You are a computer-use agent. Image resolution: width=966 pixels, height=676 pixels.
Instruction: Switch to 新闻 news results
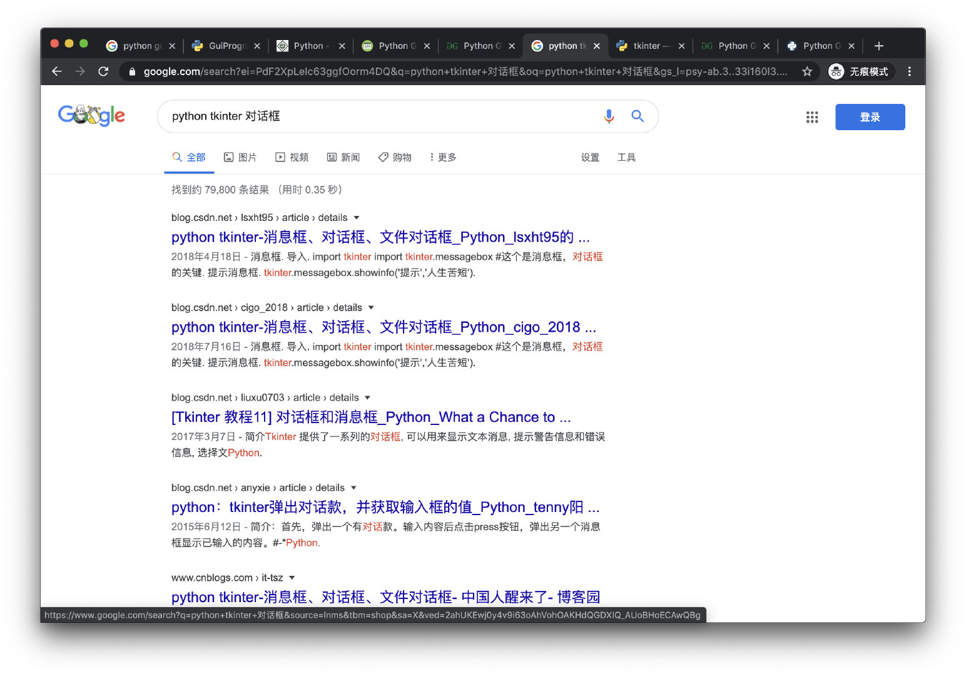pos(343,158)
